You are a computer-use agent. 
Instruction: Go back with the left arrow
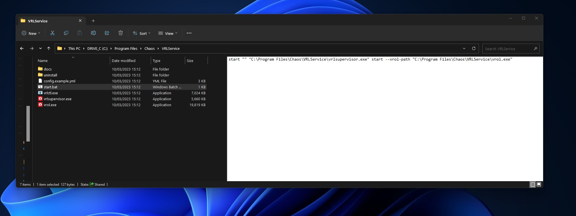[x=22, y=48]
